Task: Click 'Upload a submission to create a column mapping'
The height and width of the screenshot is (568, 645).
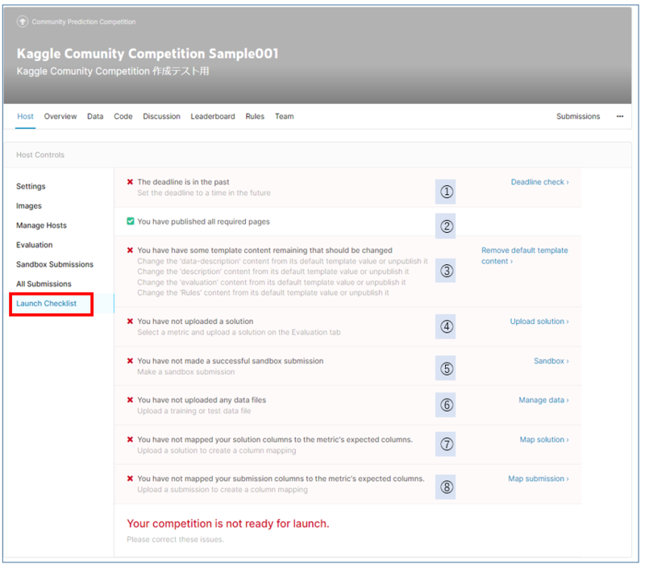Action: coord(223,489)
